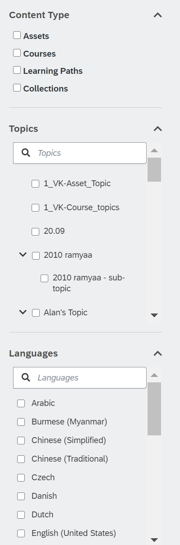Screen dimensions: 180x545
Task: Check the Assets content type checkbox
Action: point(17,35)
